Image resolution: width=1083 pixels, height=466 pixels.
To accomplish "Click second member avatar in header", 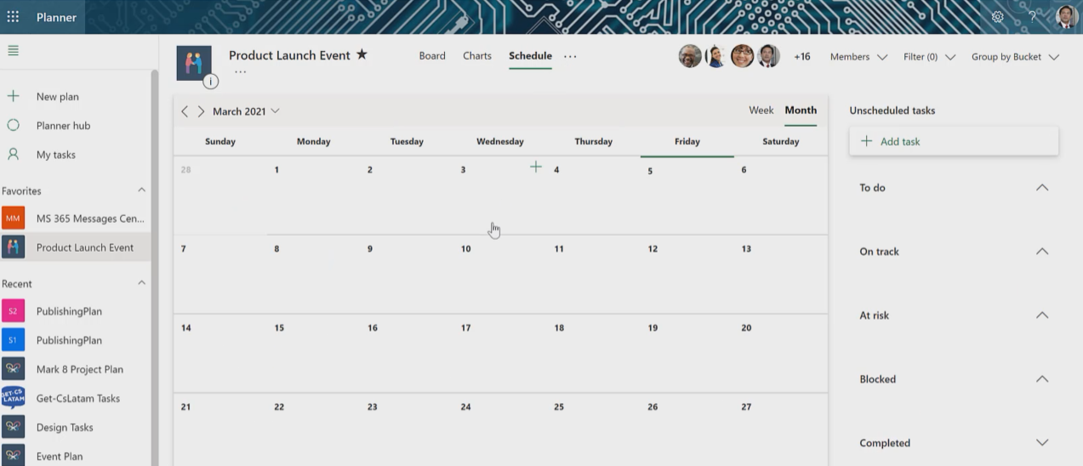I will click(x=715, y=56).
